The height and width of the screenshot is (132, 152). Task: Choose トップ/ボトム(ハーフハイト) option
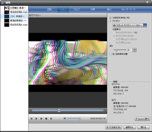114,39
